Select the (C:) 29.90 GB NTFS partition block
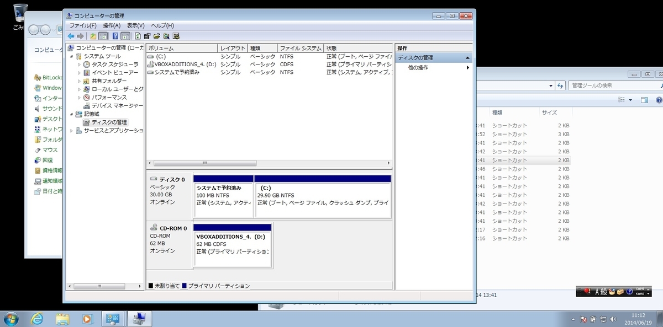This screenshot has width=663, height=327. 323,196
